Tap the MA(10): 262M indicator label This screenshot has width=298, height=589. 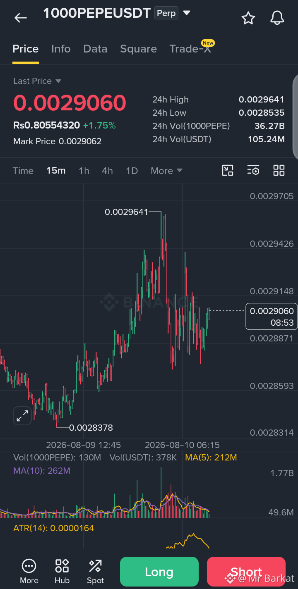pyautogui.click(x=42, y=471)
